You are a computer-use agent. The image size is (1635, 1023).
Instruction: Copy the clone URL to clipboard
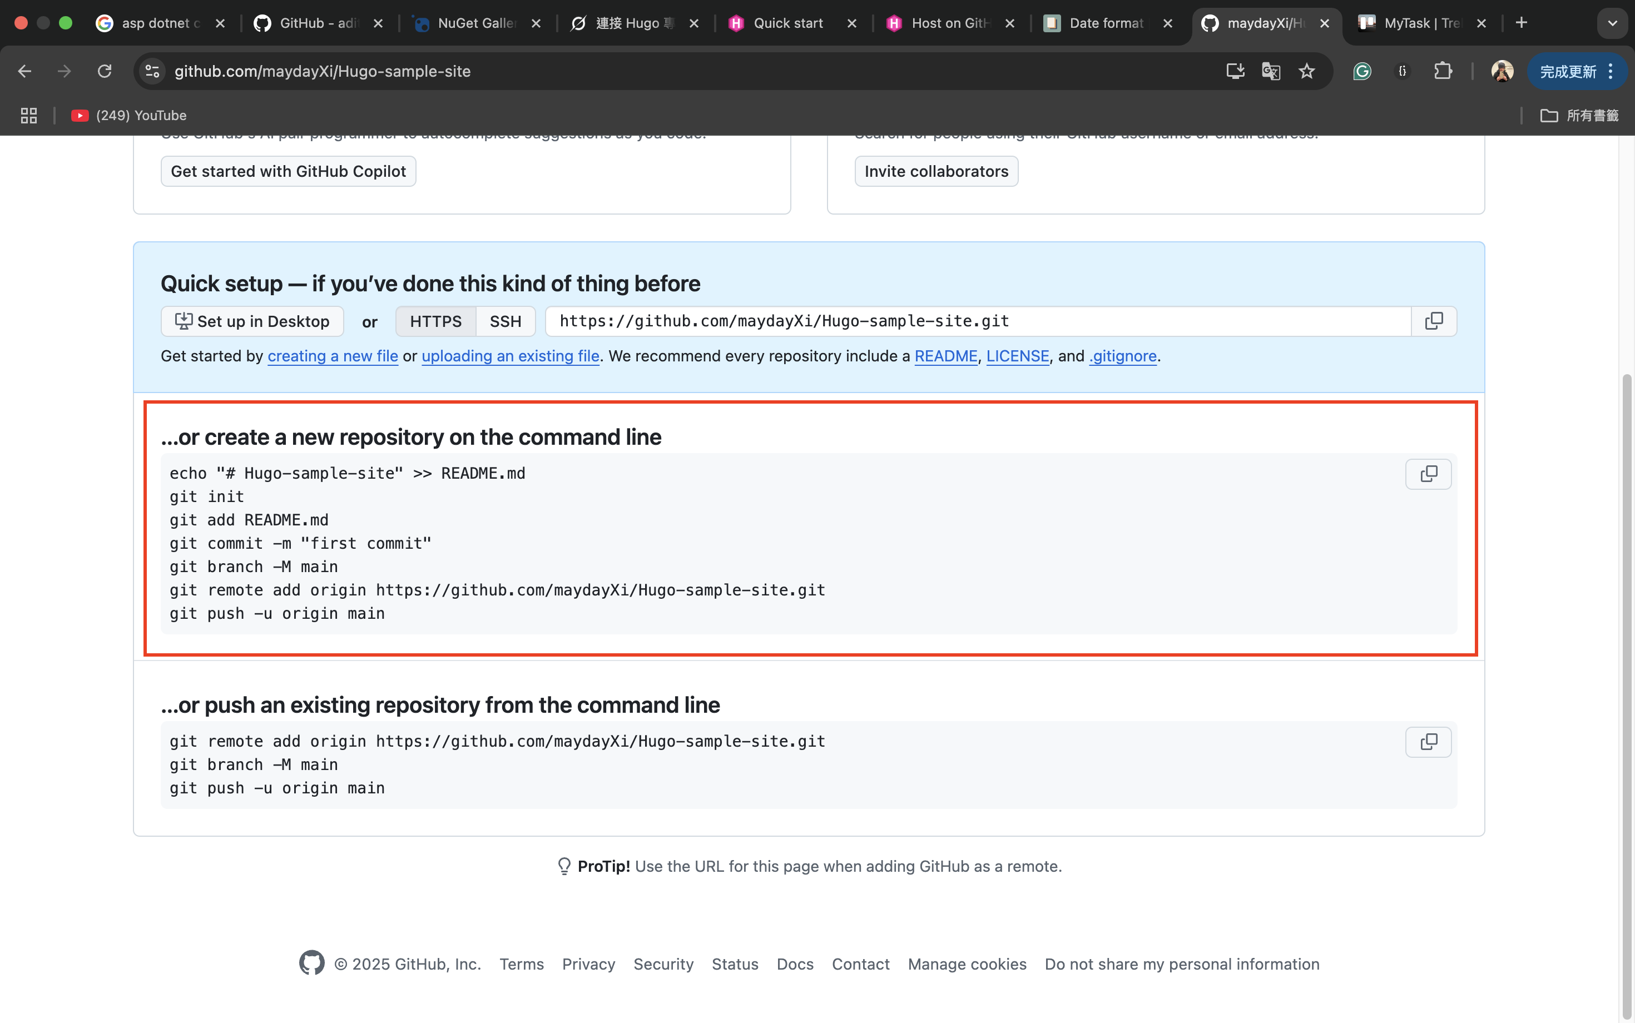click(1434, 321)
